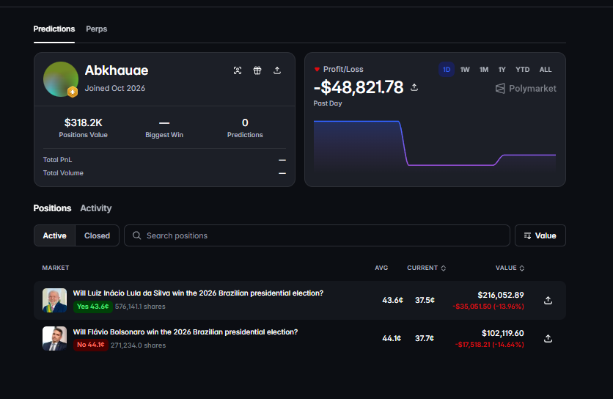
Task: Click the gold badge on avatar
Action: point(73,92)
